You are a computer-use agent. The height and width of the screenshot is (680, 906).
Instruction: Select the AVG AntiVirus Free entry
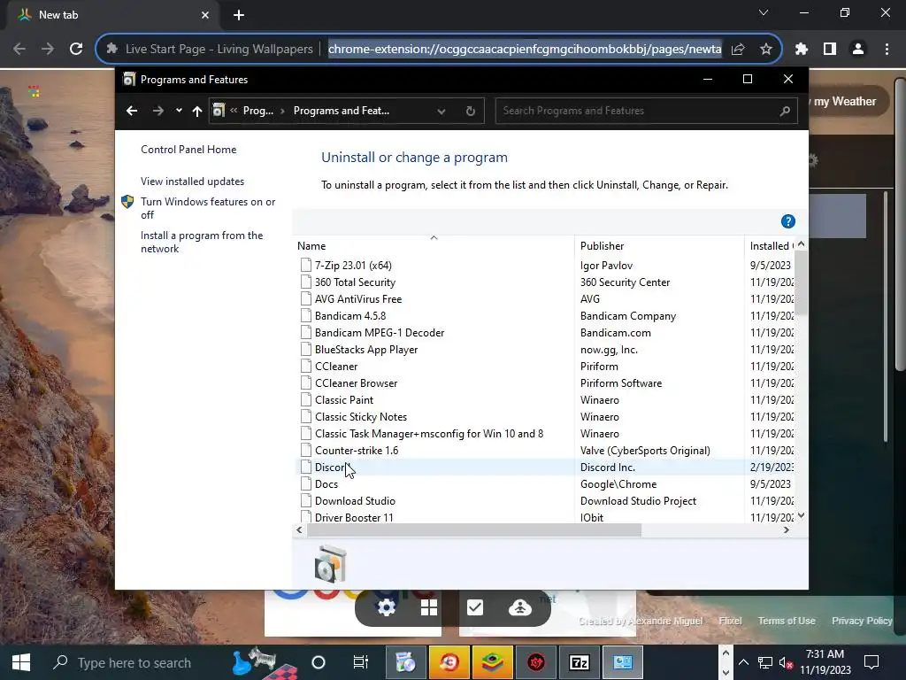tap(358, 299)
